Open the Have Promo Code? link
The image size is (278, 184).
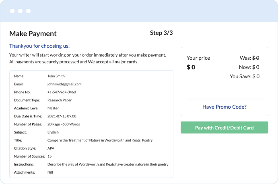224,107
